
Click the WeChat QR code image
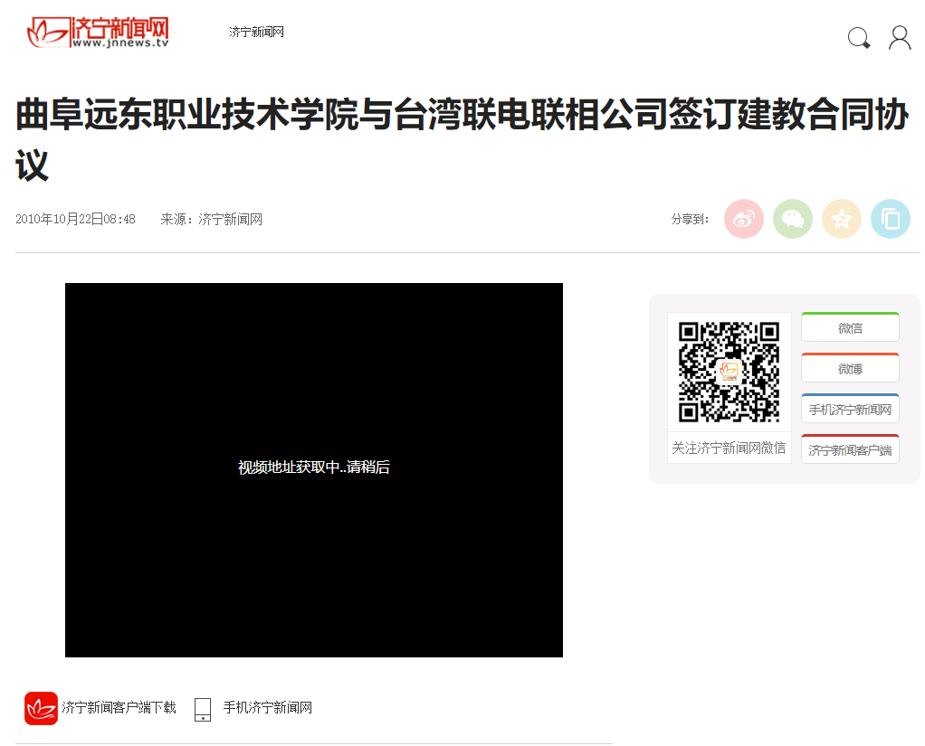click(x=730, y=372)
